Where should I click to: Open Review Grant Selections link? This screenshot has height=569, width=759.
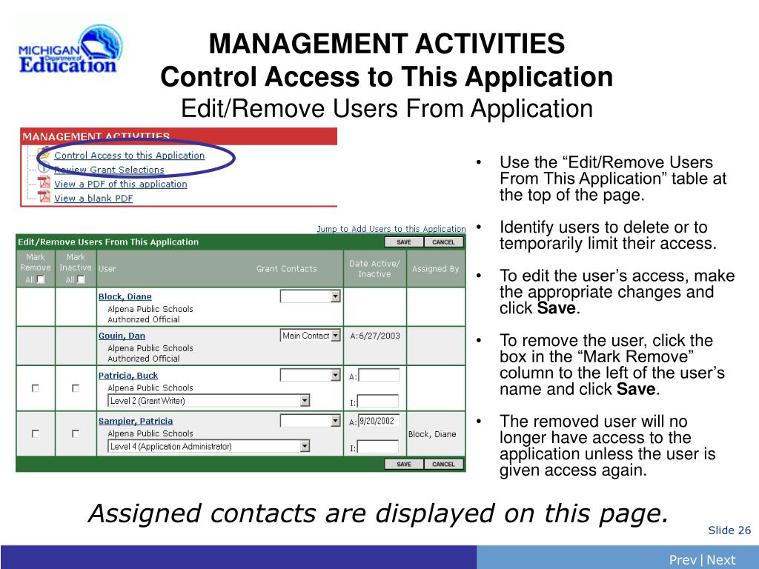[109, 170]
